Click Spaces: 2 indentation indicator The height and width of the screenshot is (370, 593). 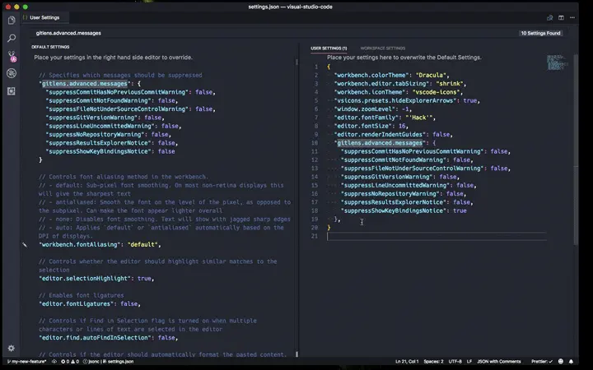[x=433, y=361]
